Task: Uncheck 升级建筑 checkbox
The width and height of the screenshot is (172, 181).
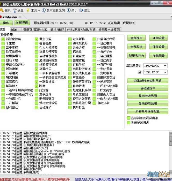Action: 3,73
